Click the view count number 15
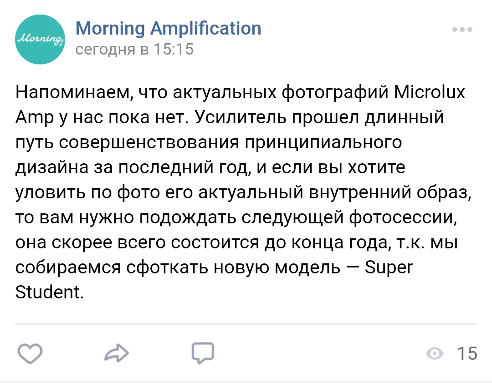This screenshot has height=383, width=492. pyautogui.click(x=466, y=354)
